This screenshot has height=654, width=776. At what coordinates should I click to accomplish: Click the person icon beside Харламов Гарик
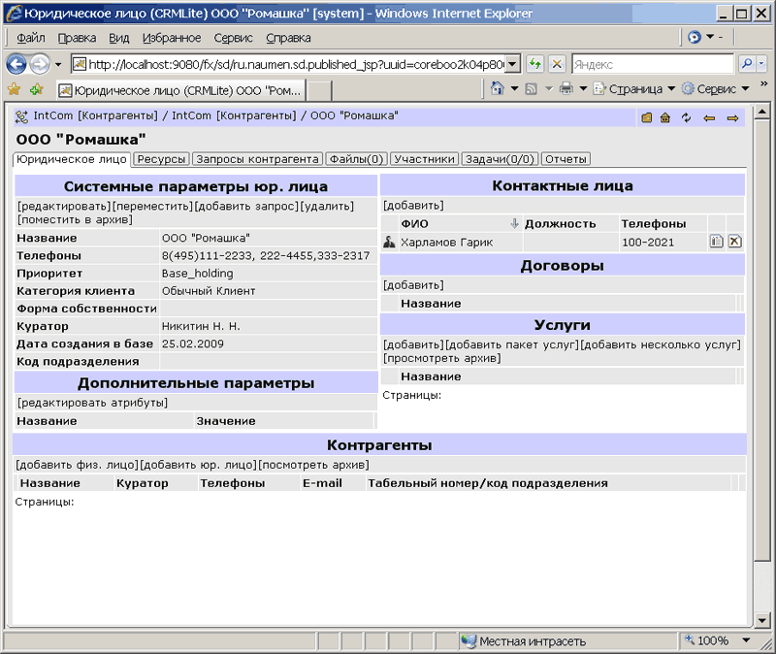390,242
